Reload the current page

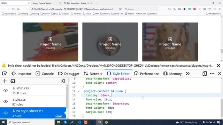13,9
